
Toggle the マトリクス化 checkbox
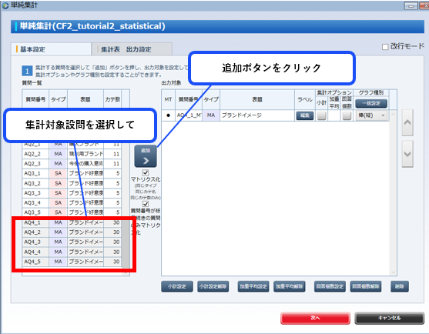(146, 172)
